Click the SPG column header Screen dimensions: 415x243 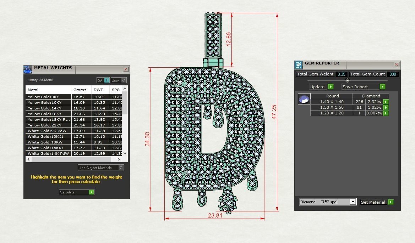(116, 90)
